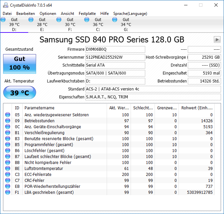
Task: Click the ID column header
Action: click(x=17, y=108)
